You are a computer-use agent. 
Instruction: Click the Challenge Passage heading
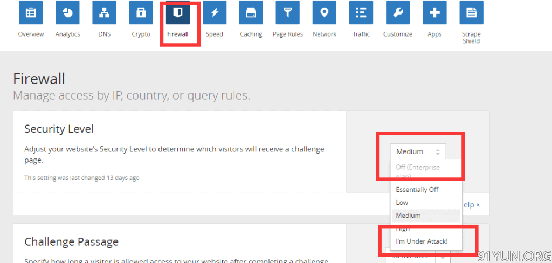tap(72, 242)
